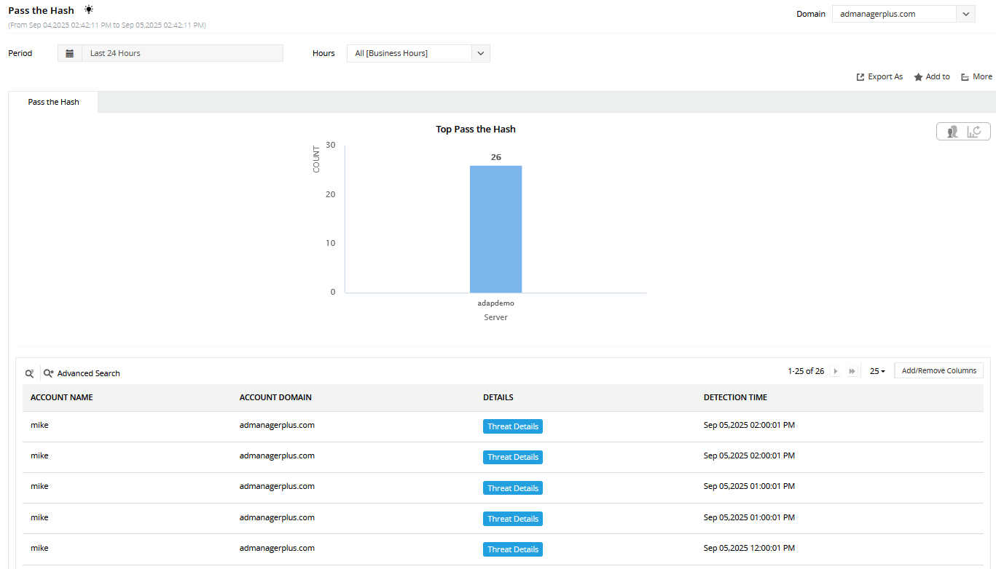Jump to last page of results

coord(852,371)
